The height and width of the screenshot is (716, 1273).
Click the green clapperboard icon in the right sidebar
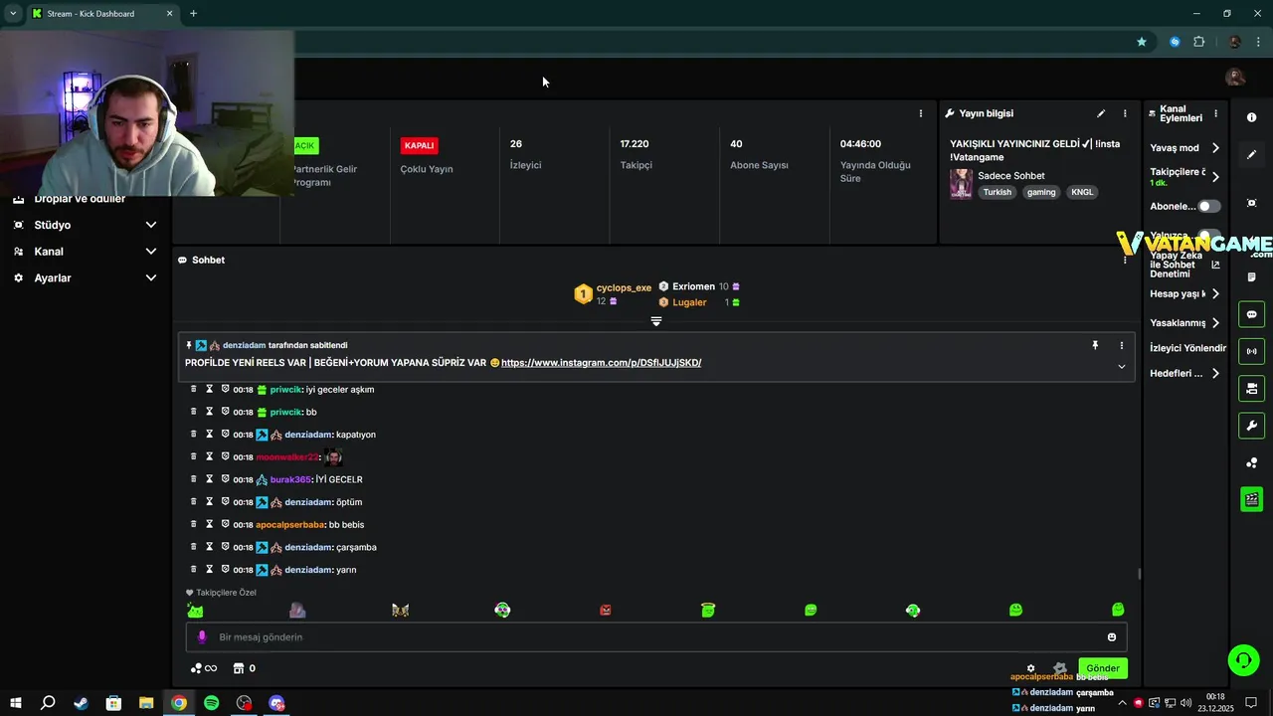tap(1251, 499)
